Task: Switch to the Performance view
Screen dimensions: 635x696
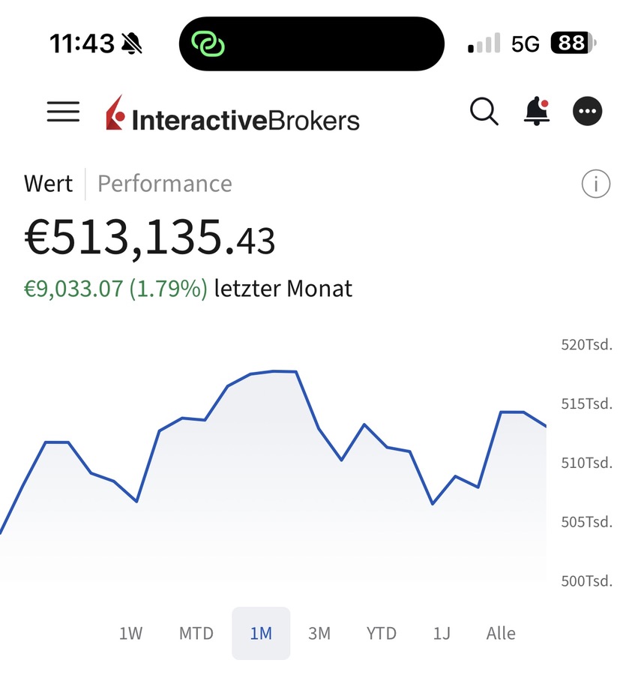Action: 165,184
